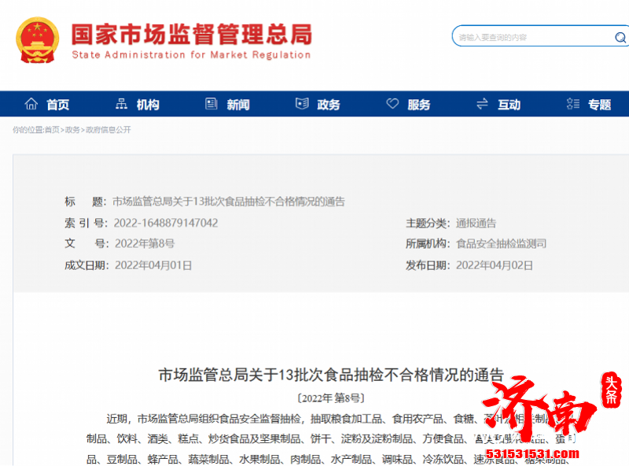Click the list icon beside 专题
This screenshot has height=466, width=629.
[x=572, y=103]
